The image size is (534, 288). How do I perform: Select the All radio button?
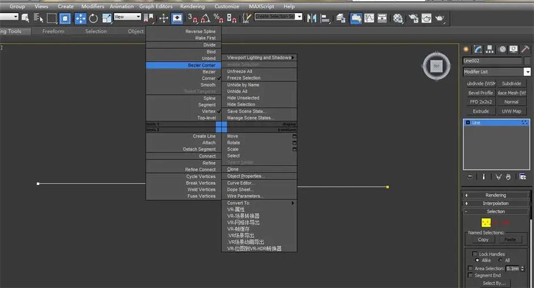coord(501,260)
